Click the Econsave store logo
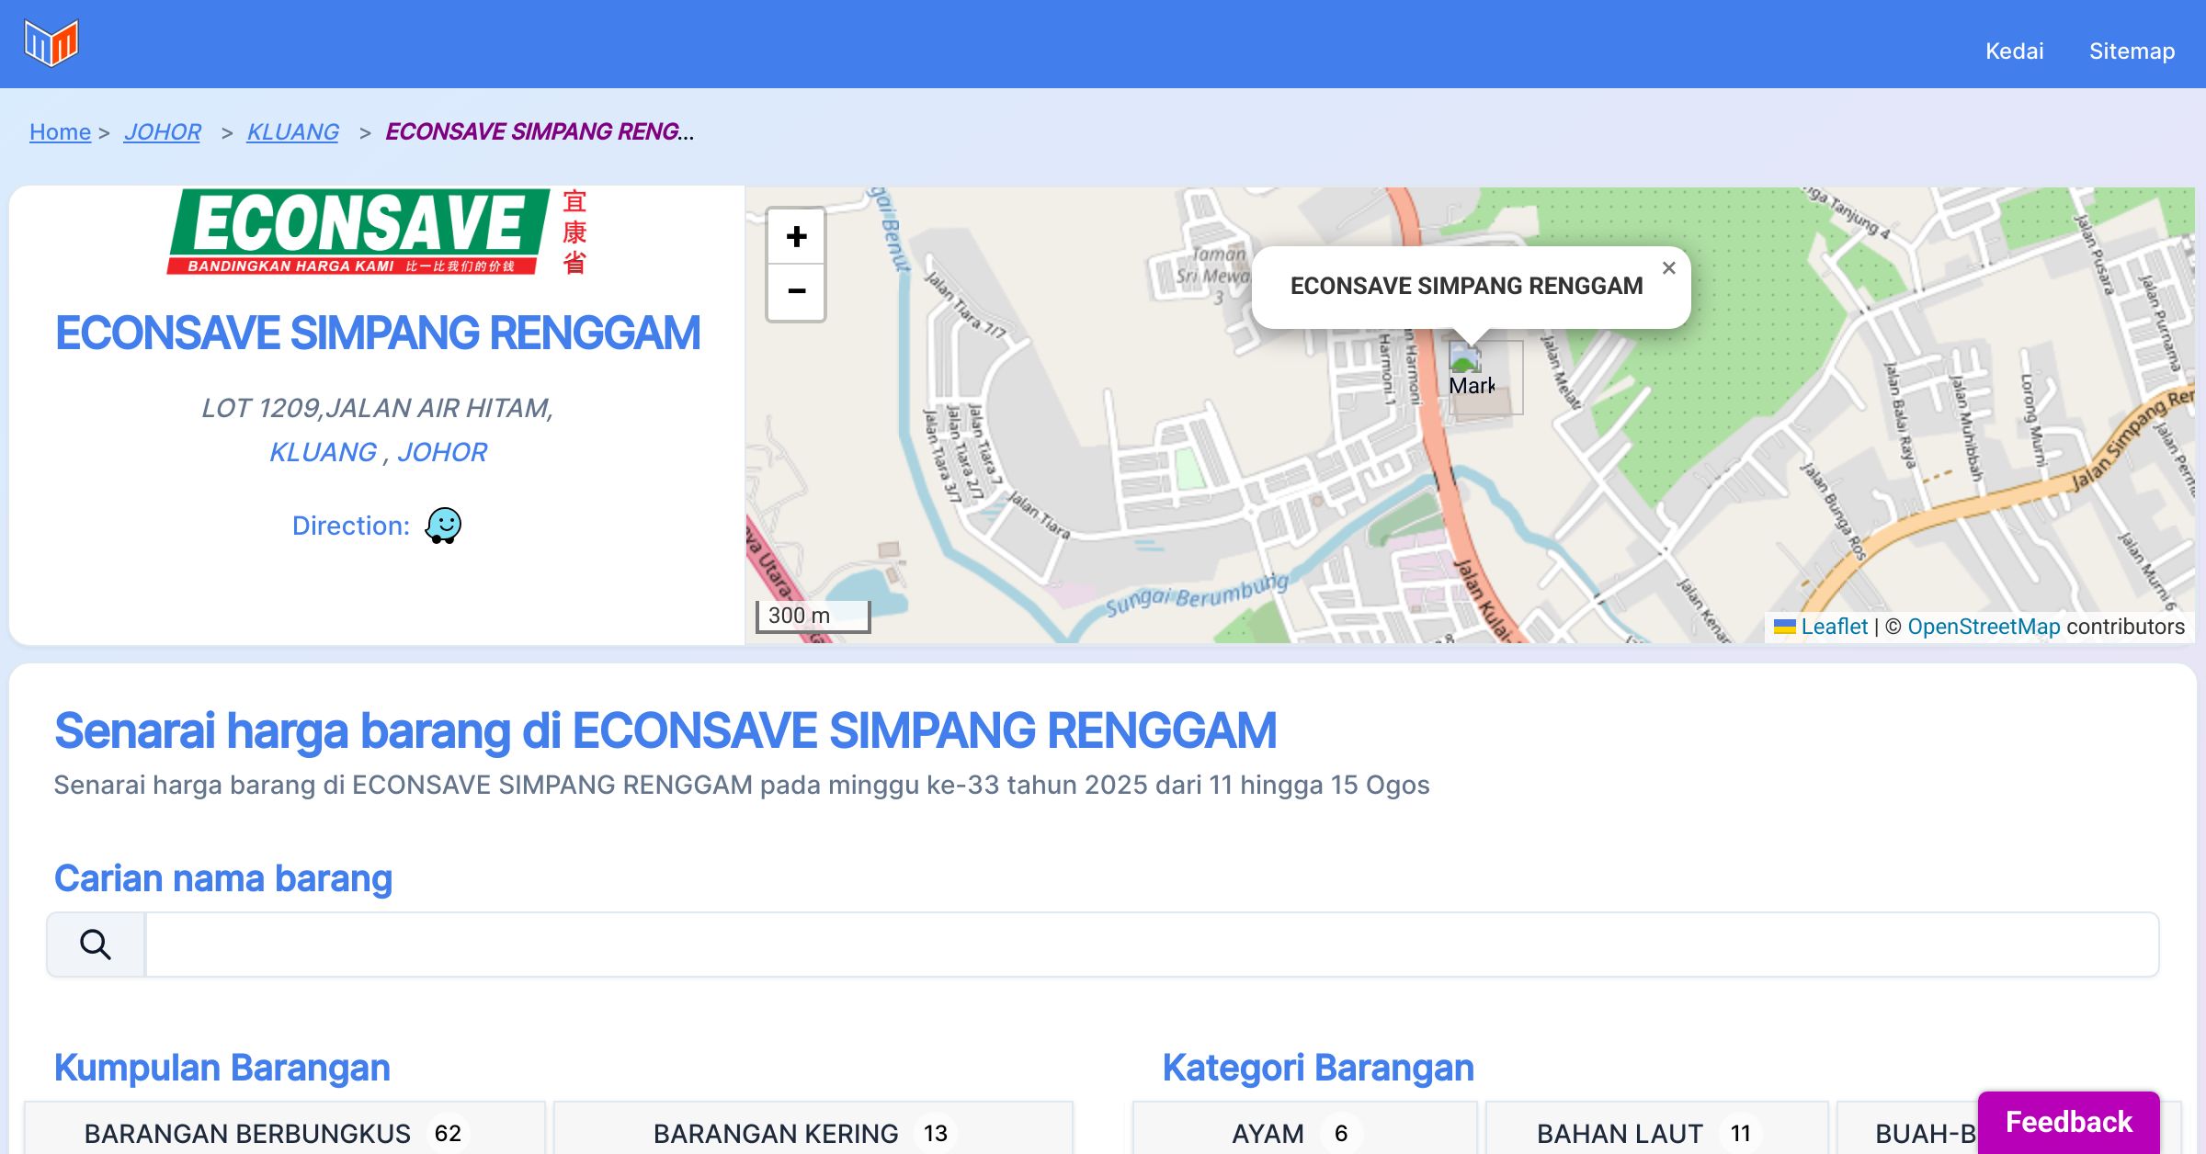 [377, 232]
